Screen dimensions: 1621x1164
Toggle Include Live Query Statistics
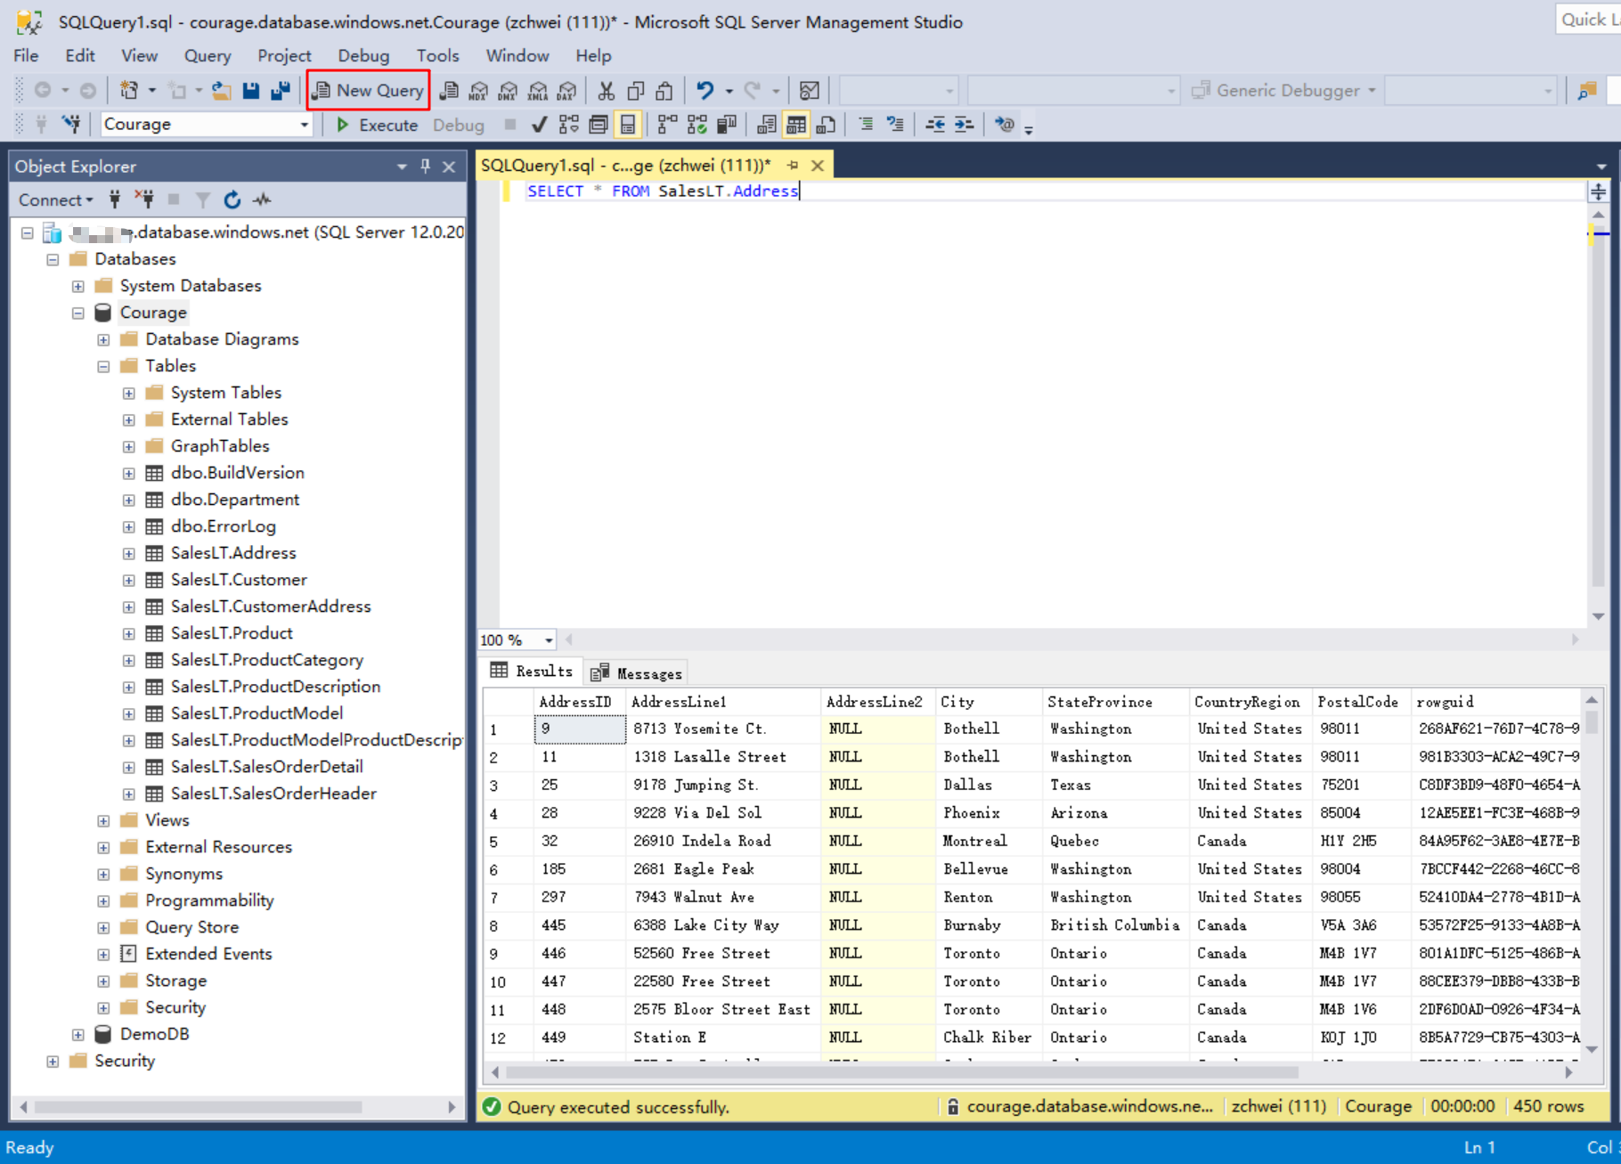click(x=697, y=125)
